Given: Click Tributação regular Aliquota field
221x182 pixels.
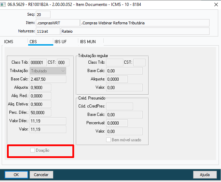Looking at the screenshot, I should (117, 79).
